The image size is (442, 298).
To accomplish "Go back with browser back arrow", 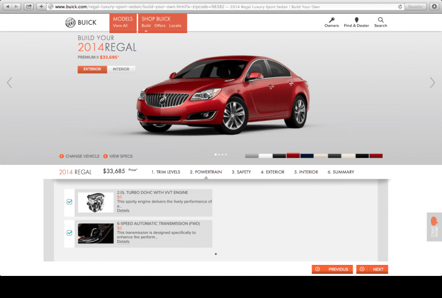I will (x=8, y=7).
